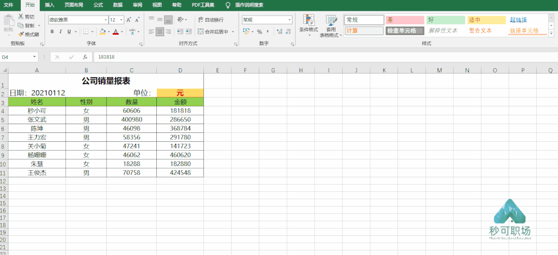Image resolution: width=558 pixels, height=255 pixels.
Task: Apply the red font color A
Action: point(115,32)
